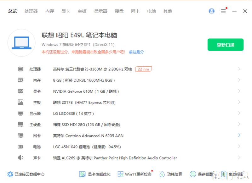Click the 22 nm process badge
Viewport: 252px width, 183px height.
143,69
